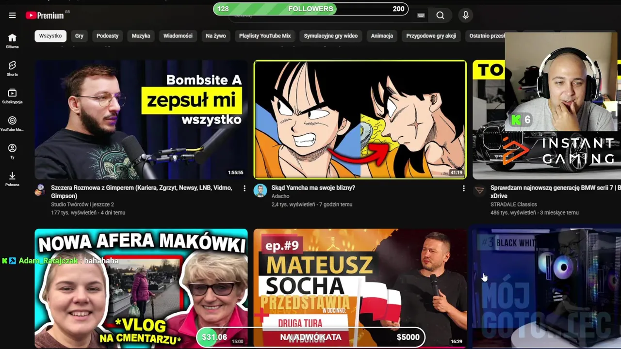The image size is (621, 349).
Task: Click the Adam_Ratajczak chat username
Action: [48, 261]
